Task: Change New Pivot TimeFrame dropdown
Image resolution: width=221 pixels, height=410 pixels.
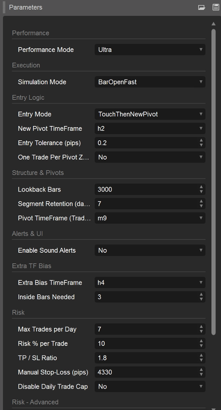Action: pyautogui.click(x=150, y=129)
